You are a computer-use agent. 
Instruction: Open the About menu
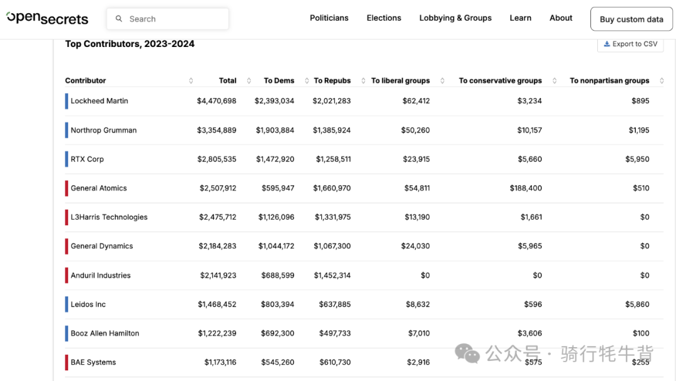[561, 18]
